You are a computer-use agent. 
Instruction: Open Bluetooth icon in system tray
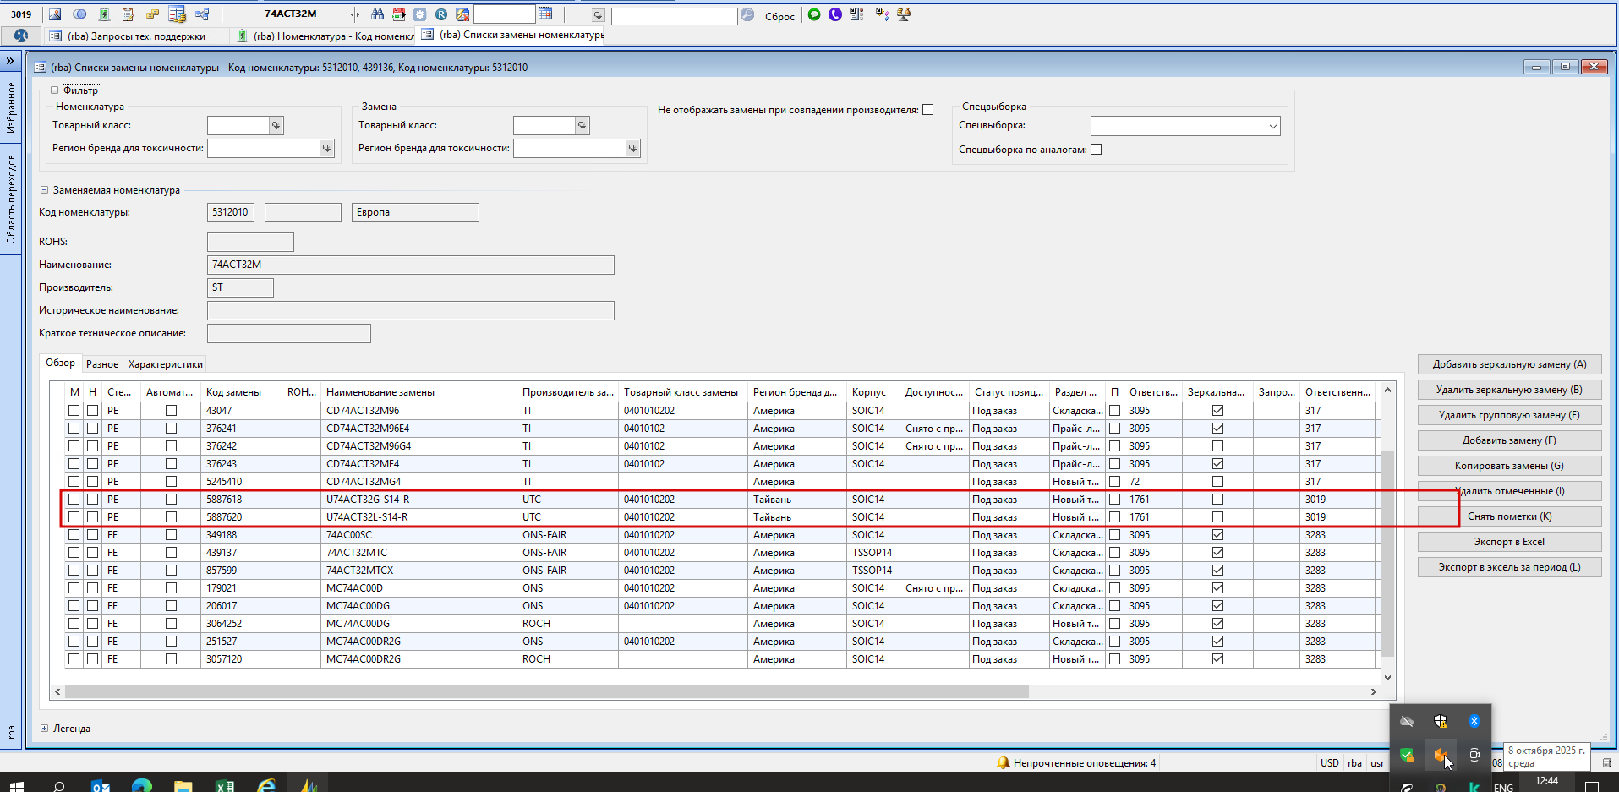(x=1474, y=721)
